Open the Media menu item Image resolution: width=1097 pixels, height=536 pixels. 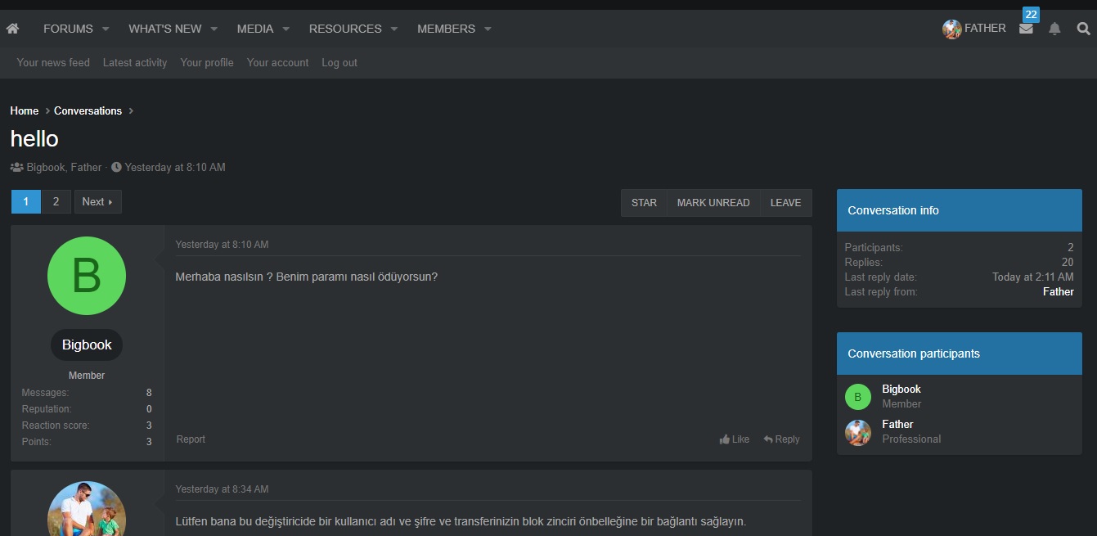(255, 29)
